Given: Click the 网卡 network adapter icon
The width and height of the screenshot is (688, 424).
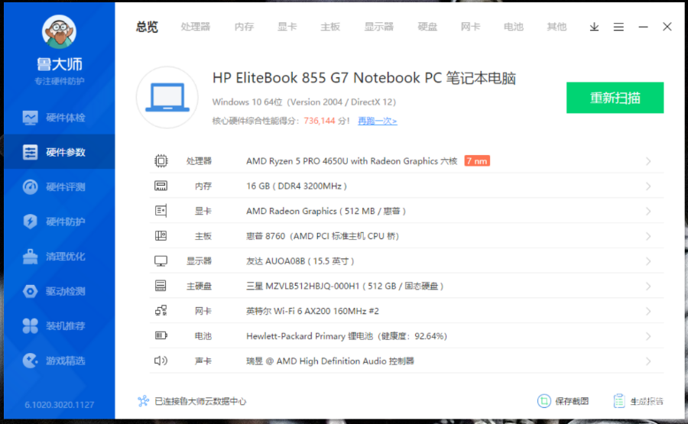Looking at the screenshot, I should coord(161,311).
